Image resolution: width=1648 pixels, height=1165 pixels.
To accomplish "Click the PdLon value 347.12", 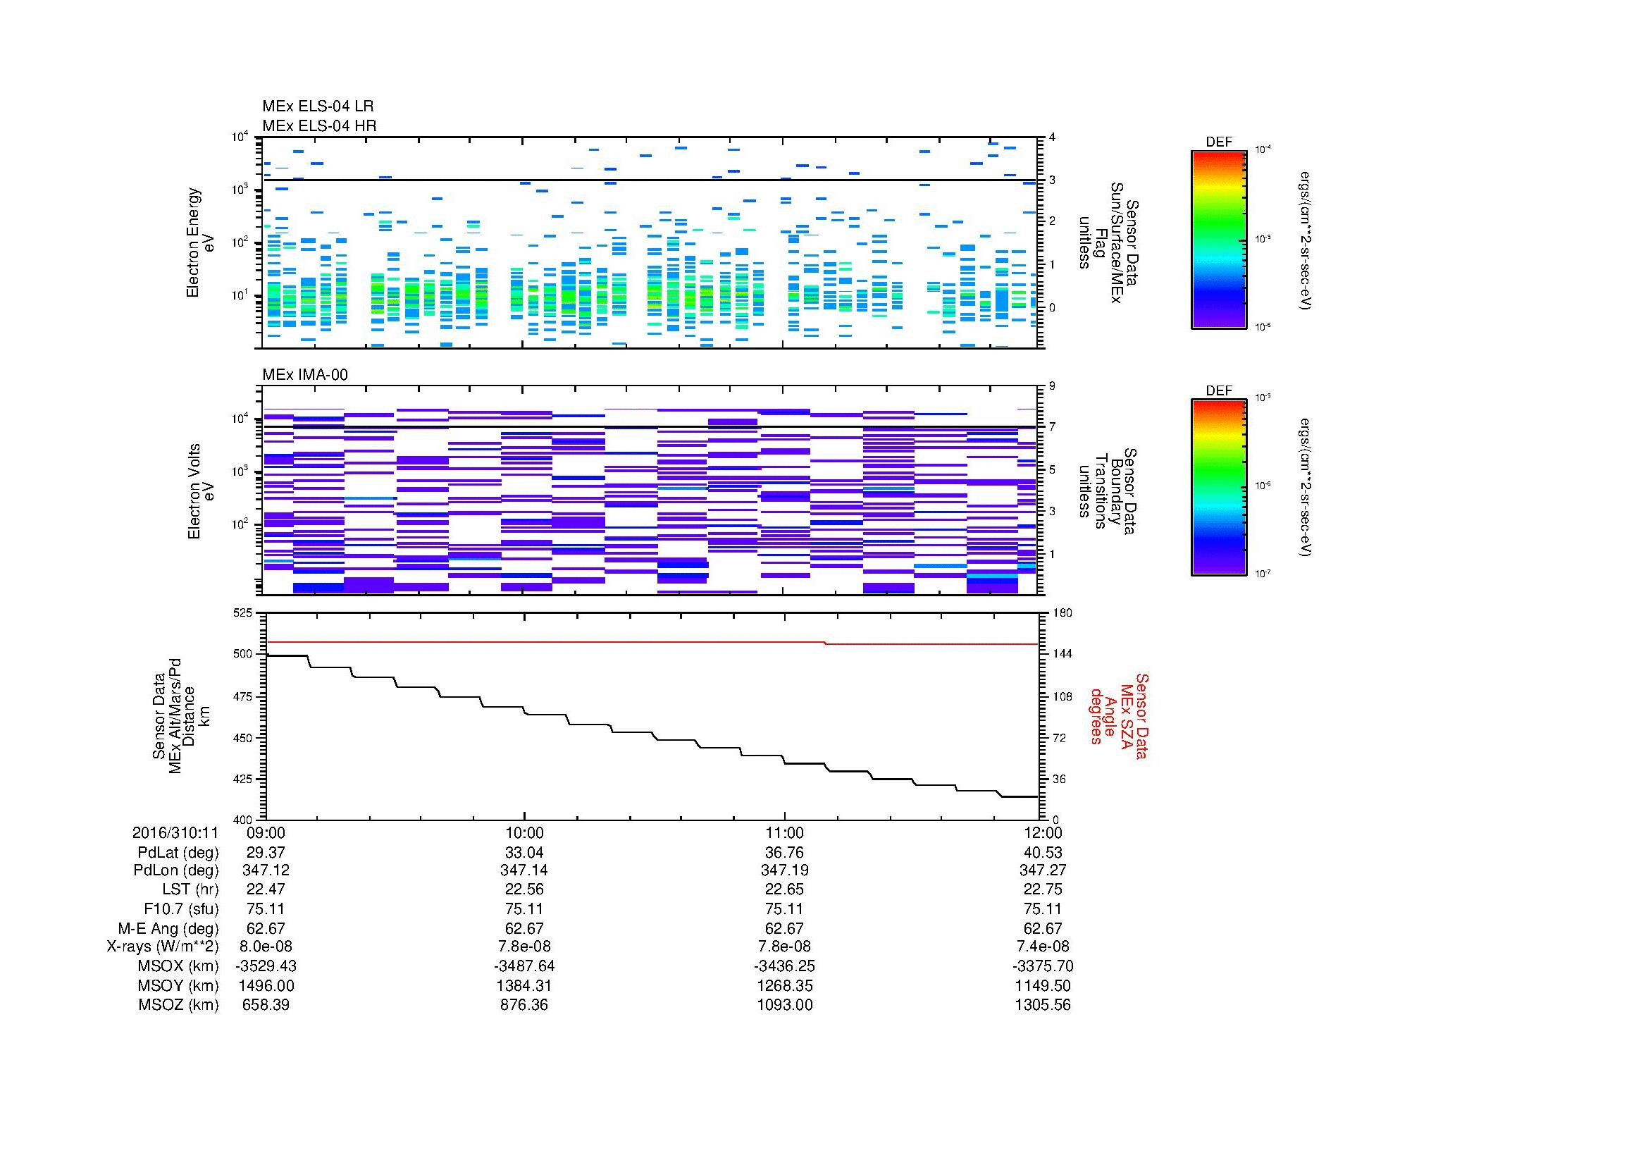I will 266,870.
